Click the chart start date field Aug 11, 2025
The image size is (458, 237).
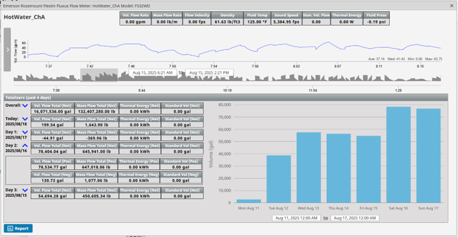pos(295,218)
